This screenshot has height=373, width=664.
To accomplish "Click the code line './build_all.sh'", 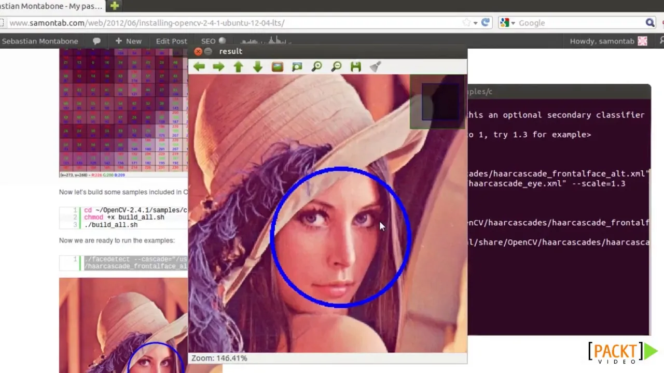I will pos(110,225).
